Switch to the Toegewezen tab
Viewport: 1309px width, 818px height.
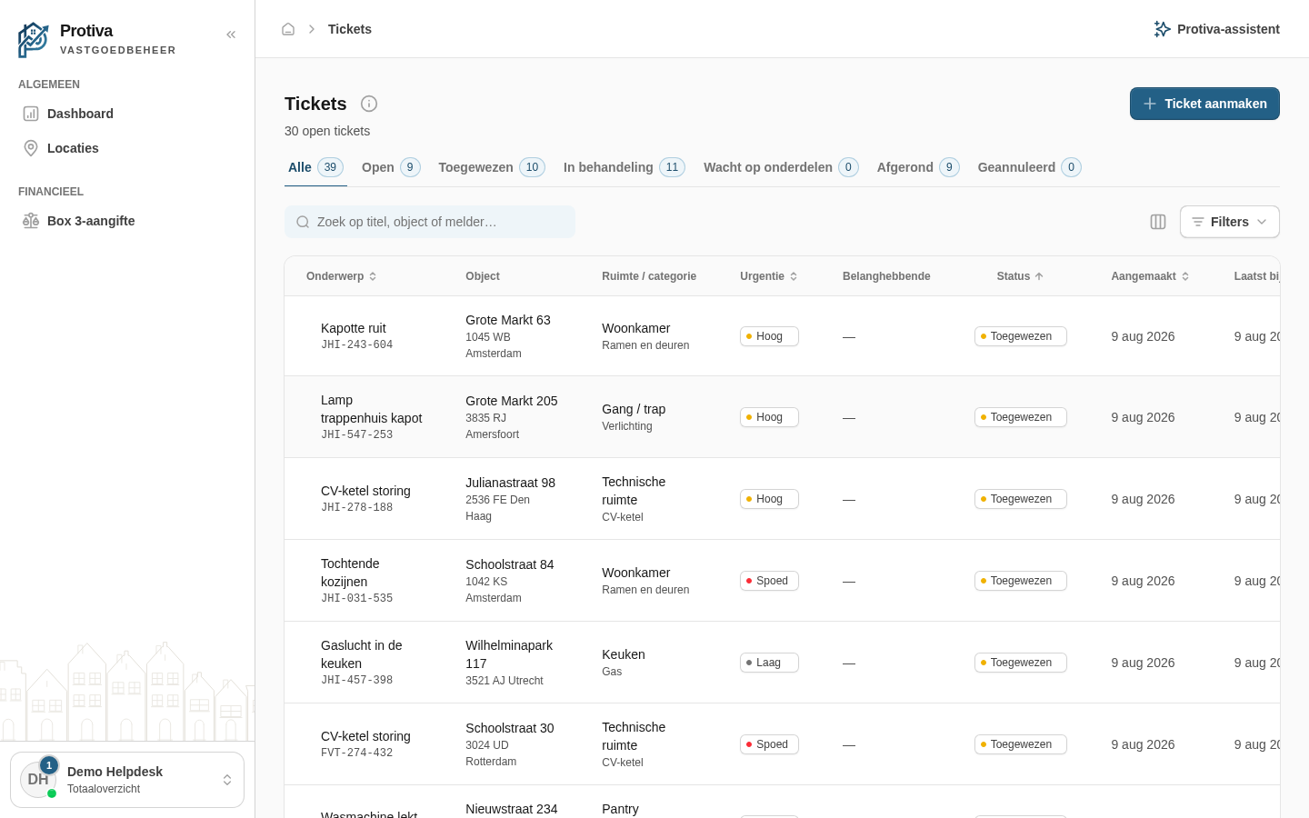[x=492, y=167]
